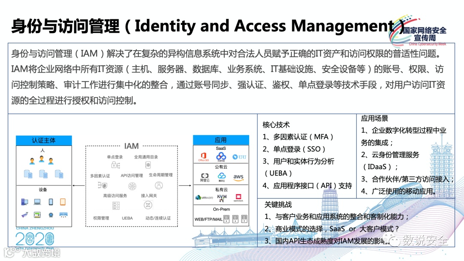
Task: Click the 人 section label
Action: (42, 150)
